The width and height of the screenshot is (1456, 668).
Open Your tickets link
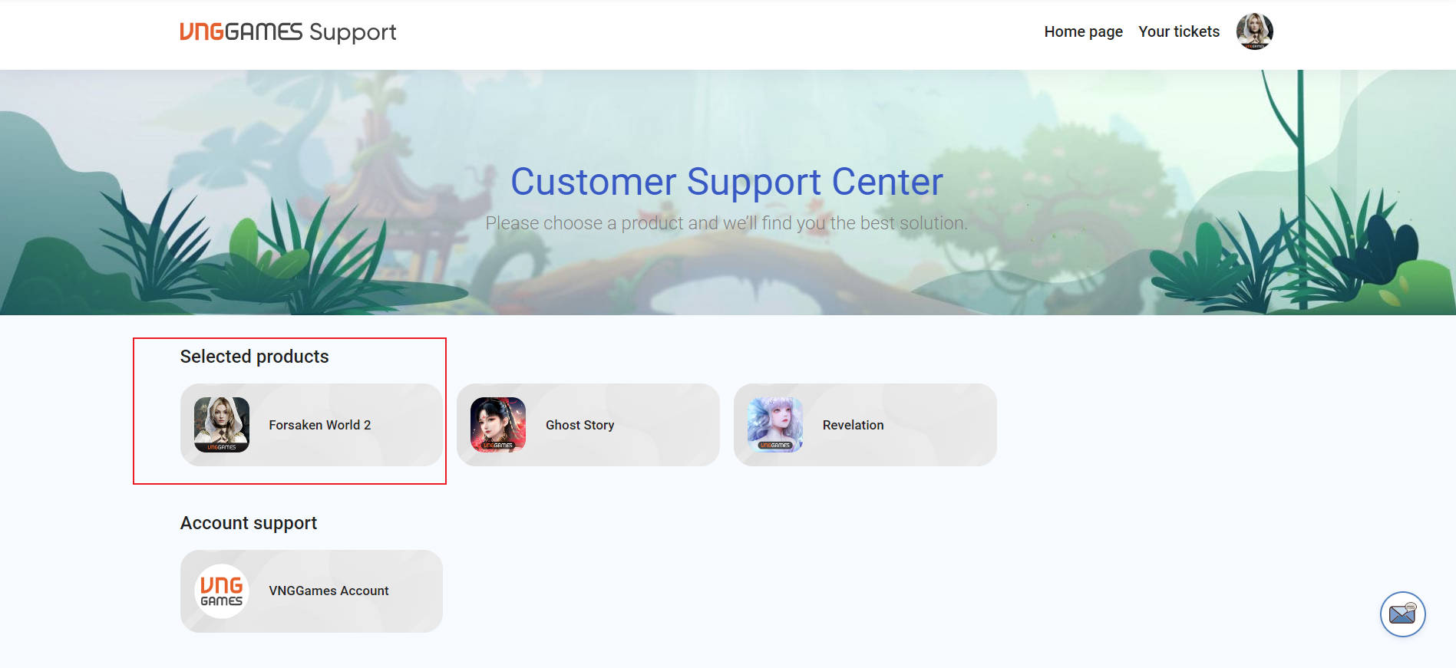pyautogui.click(x=1179, y=31)
